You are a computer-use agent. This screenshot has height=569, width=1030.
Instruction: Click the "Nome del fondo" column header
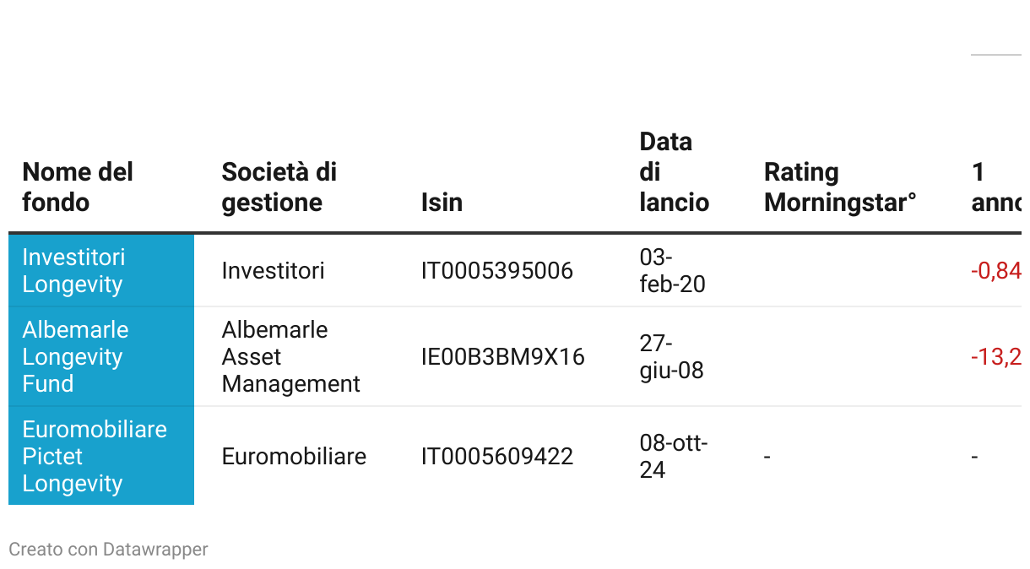point(78,187)
